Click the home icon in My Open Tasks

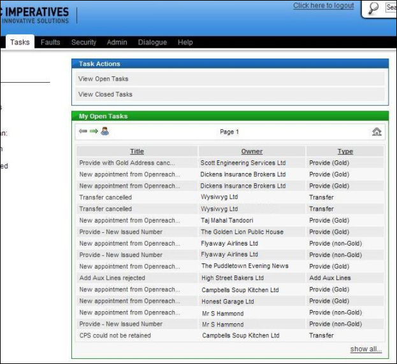377,132
